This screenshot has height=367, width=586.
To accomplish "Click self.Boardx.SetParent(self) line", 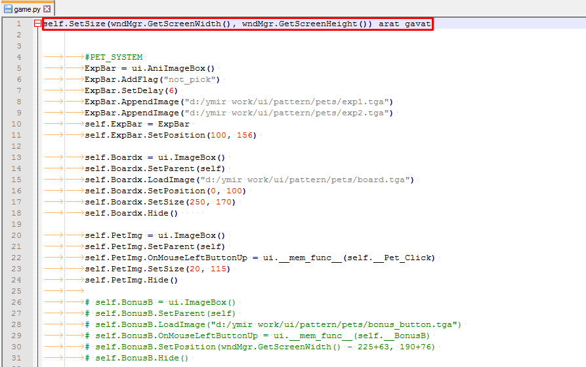I will (155, 168).
